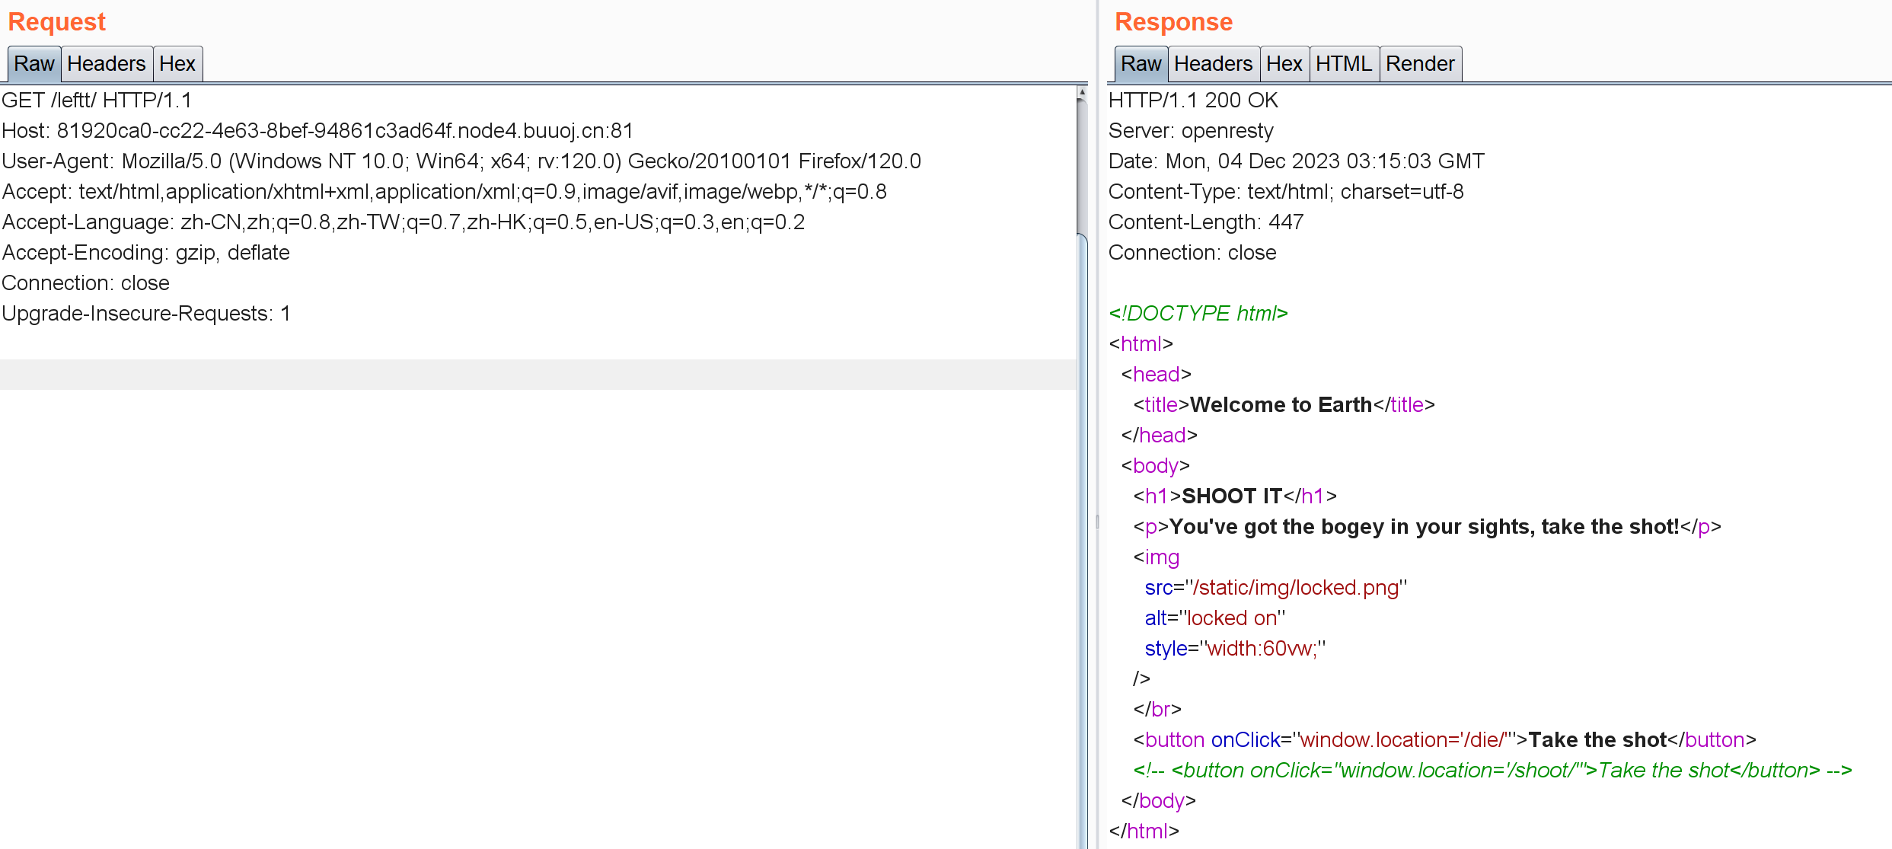Click the src="/static/img/locked.png" attribute

click(1276, 588)
